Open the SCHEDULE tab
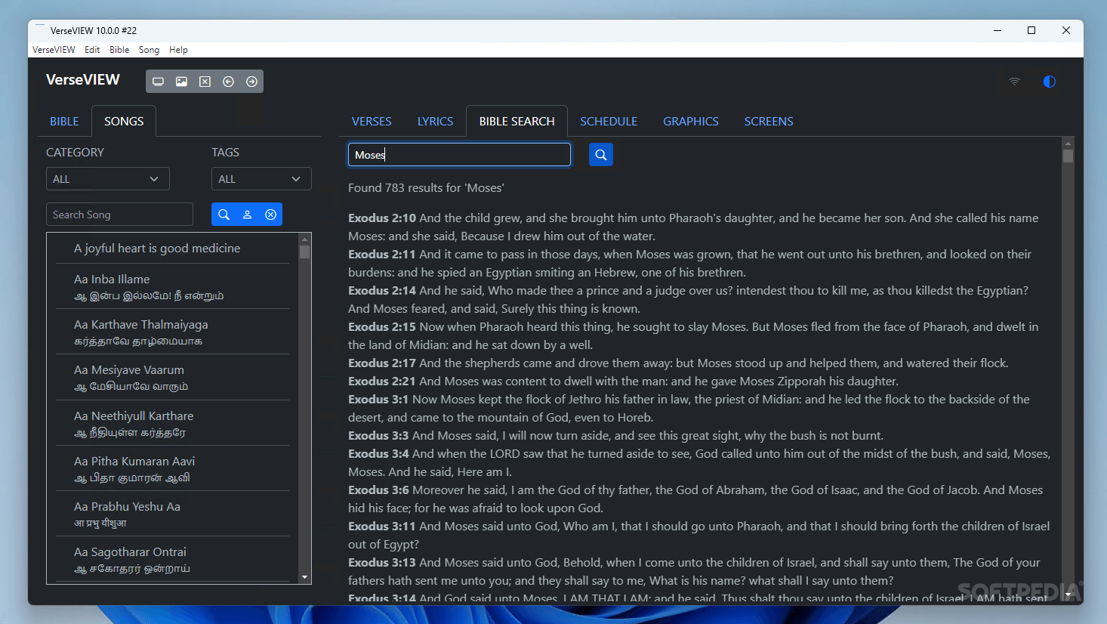 tap(609, 122)
